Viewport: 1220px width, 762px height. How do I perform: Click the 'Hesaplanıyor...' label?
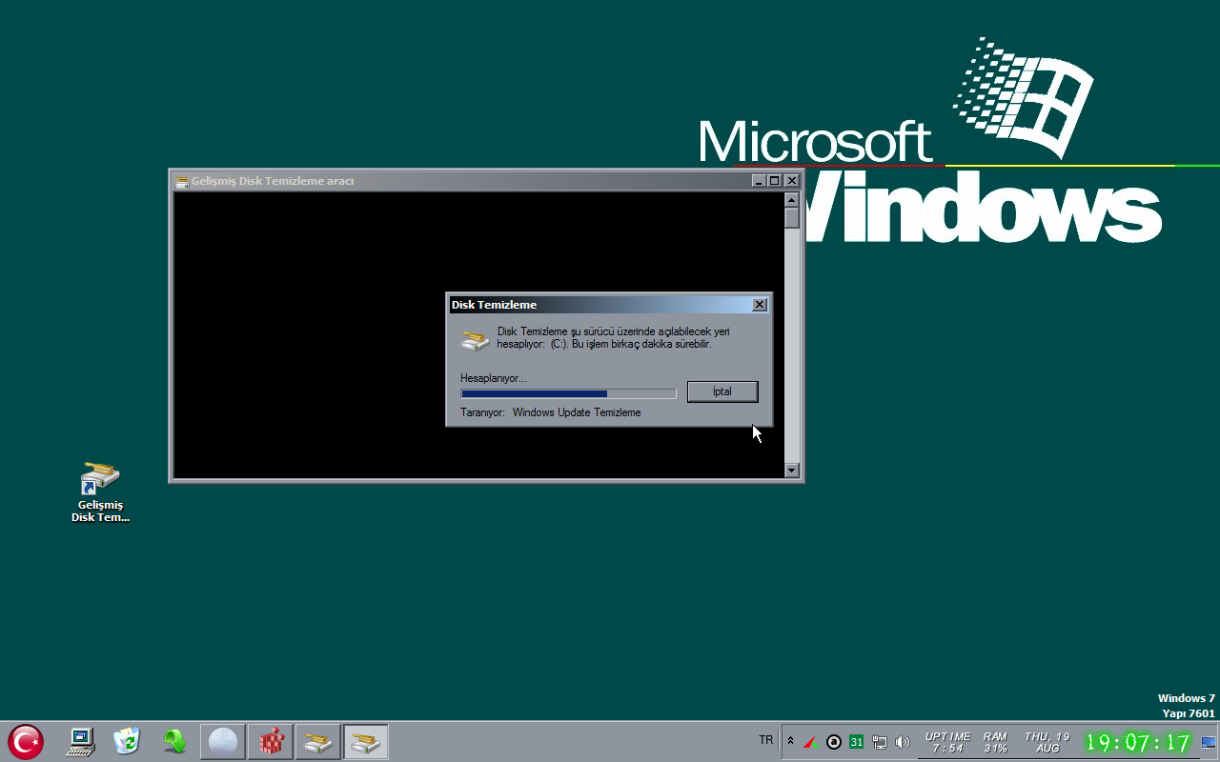(x=494, y=378)
